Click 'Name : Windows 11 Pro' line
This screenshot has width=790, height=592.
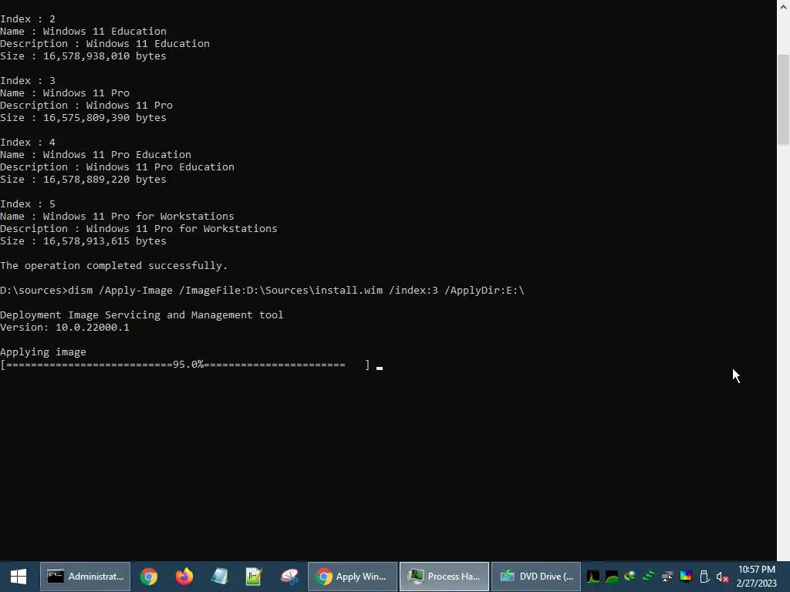tap(65, 93)
